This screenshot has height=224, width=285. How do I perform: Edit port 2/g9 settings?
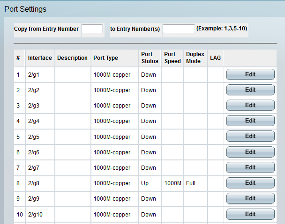tap(250, 198)
